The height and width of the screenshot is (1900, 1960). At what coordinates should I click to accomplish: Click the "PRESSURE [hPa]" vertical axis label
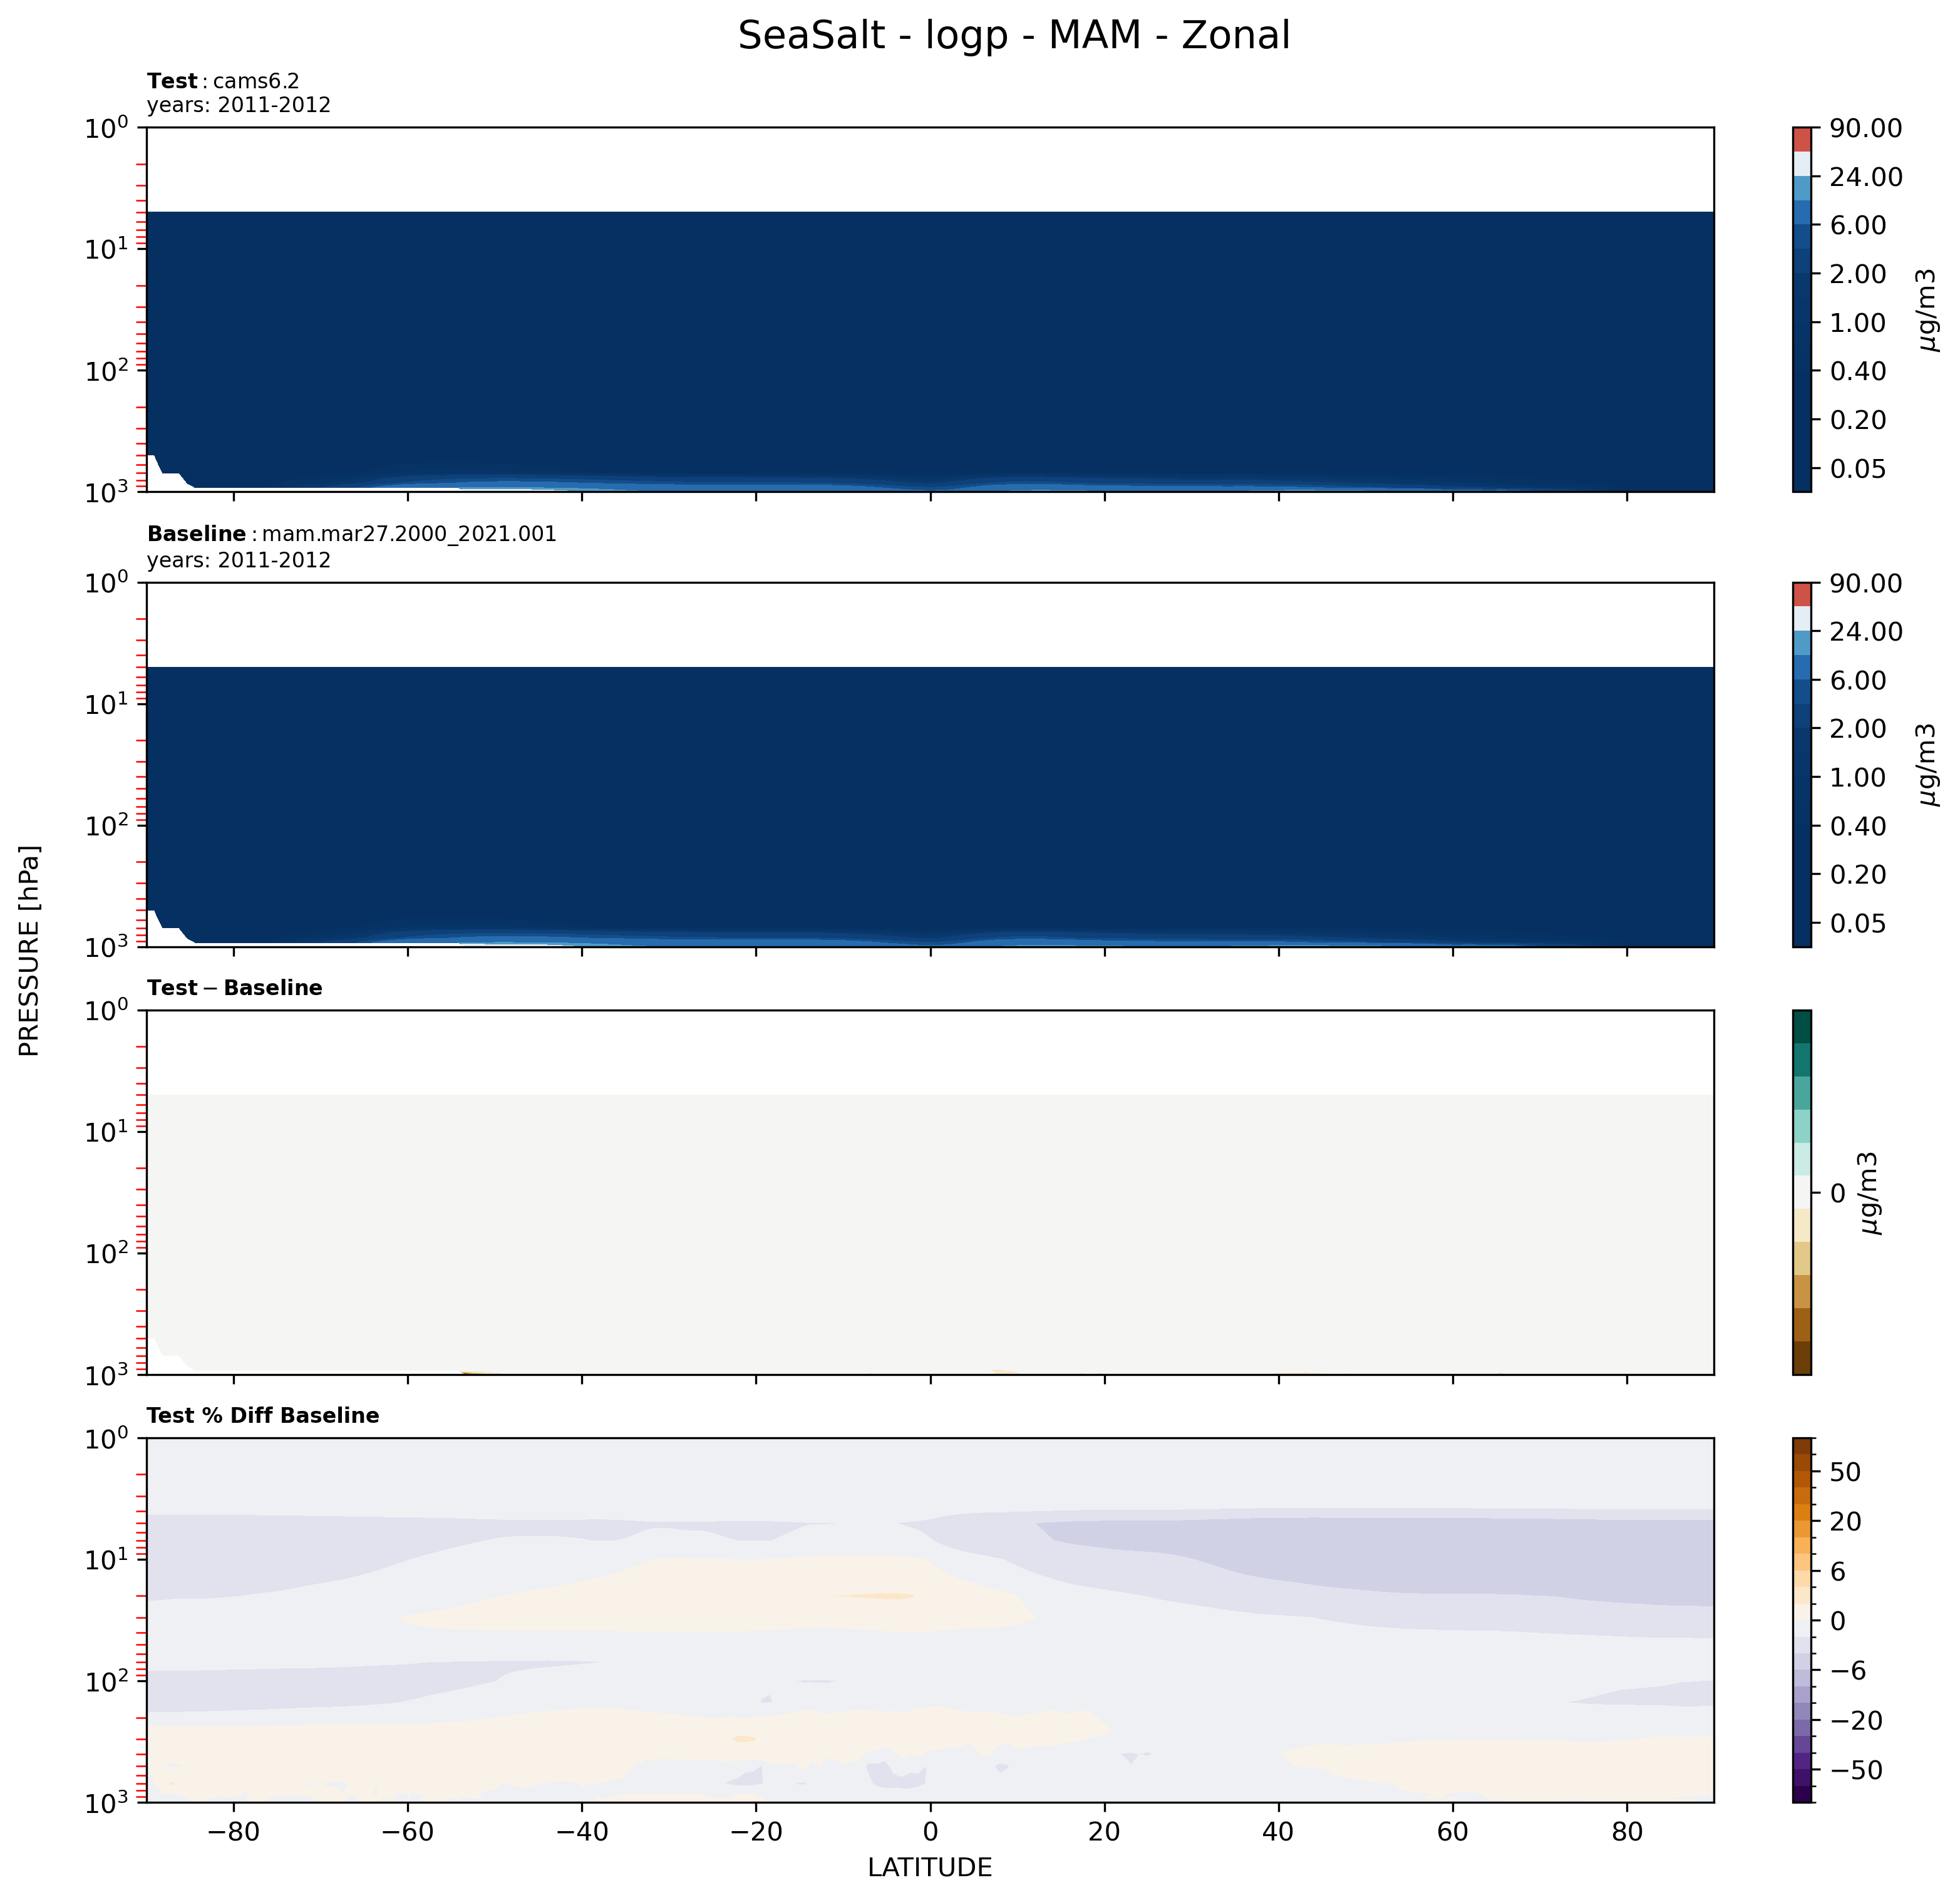30,950
